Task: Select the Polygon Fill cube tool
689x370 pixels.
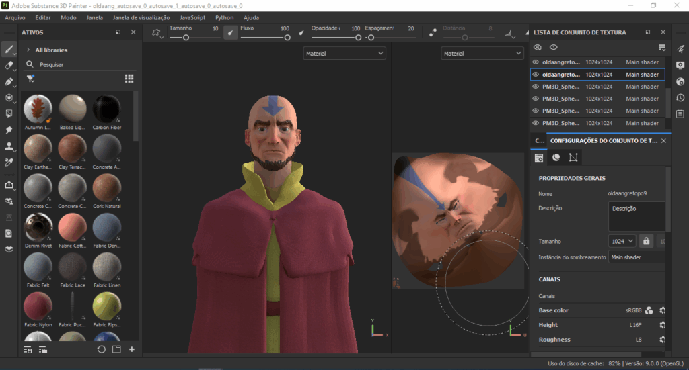Action: coord(9,98)
